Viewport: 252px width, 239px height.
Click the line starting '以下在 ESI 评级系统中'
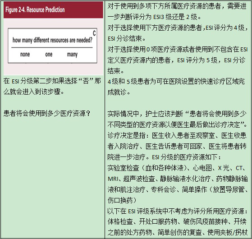point(178,211)
